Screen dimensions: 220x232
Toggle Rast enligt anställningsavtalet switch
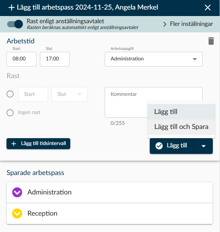coord(15,24)
